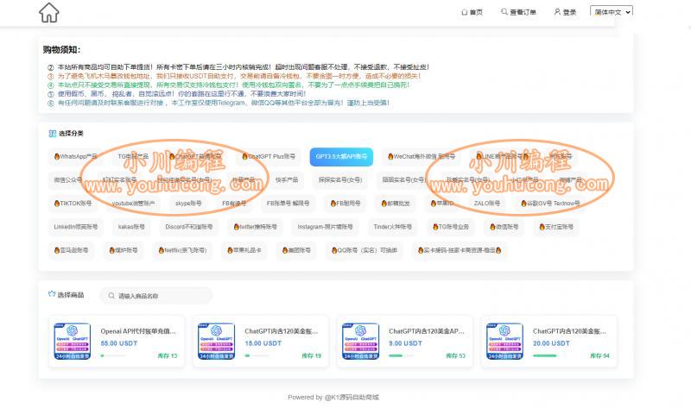Select the FB账单号 解限号 category

[288, 204]
